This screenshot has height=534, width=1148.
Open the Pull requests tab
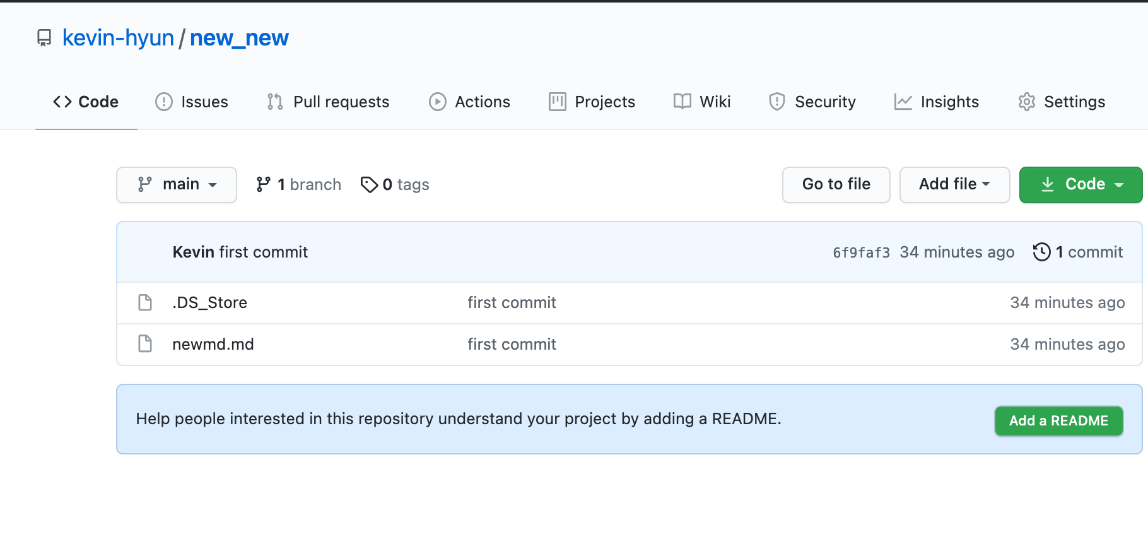(328, 102)
